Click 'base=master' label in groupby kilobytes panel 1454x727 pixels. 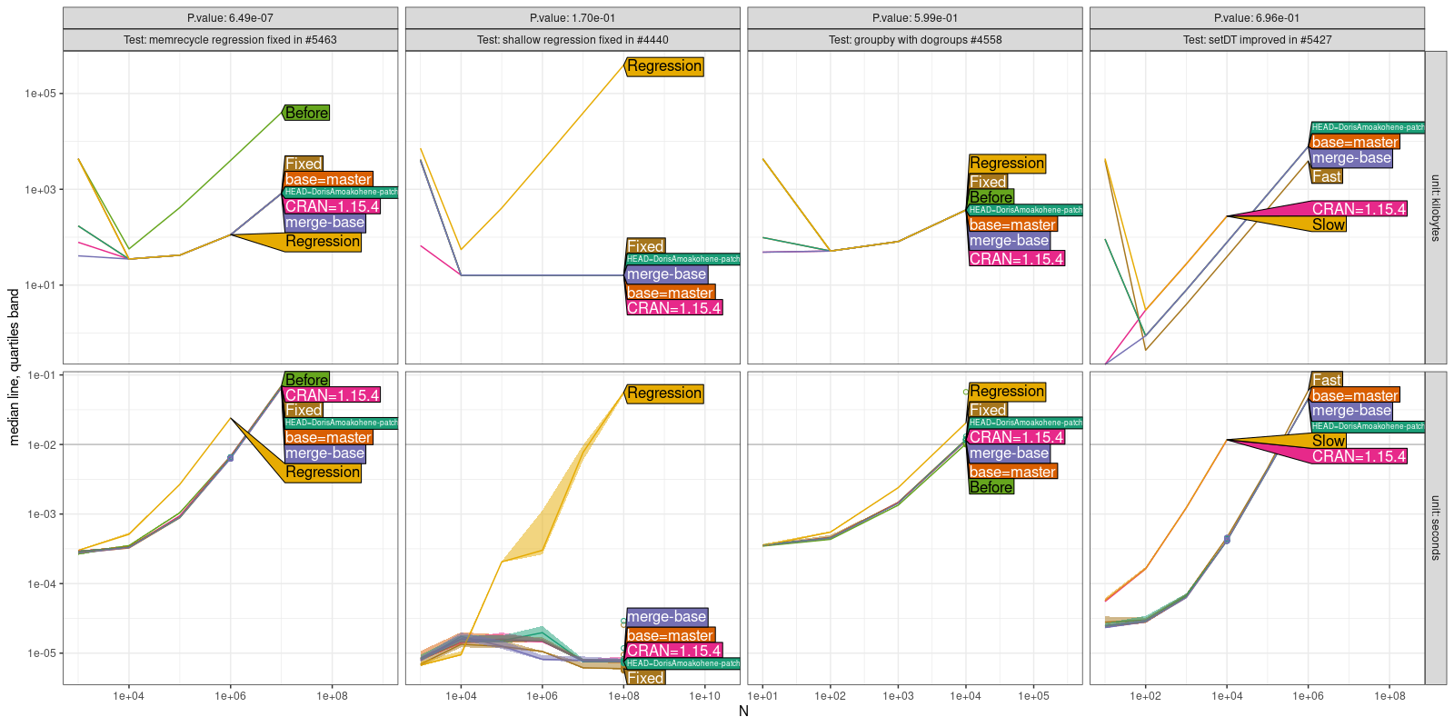tap(1012, 224)
